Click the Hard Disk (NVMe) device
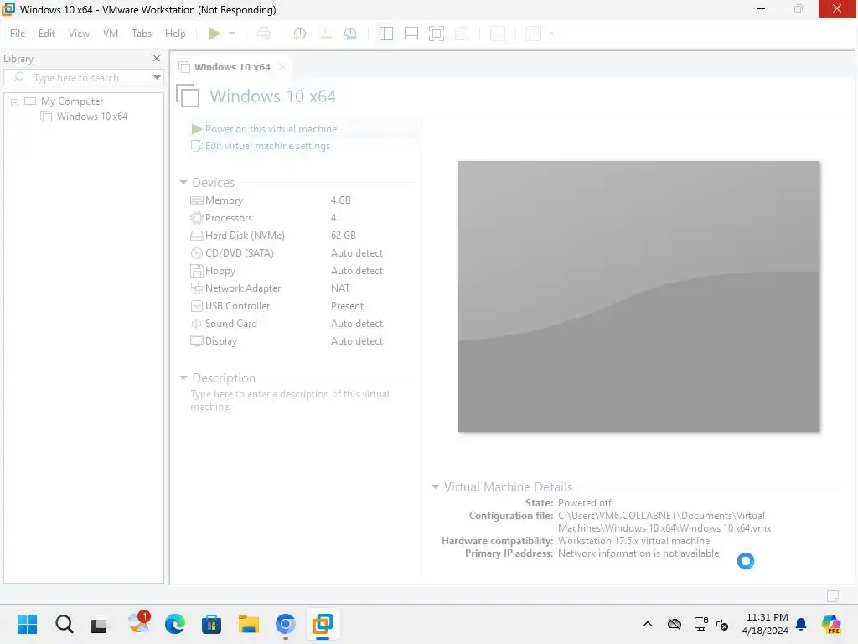This screenshot has width=858, height=644. 245,236
